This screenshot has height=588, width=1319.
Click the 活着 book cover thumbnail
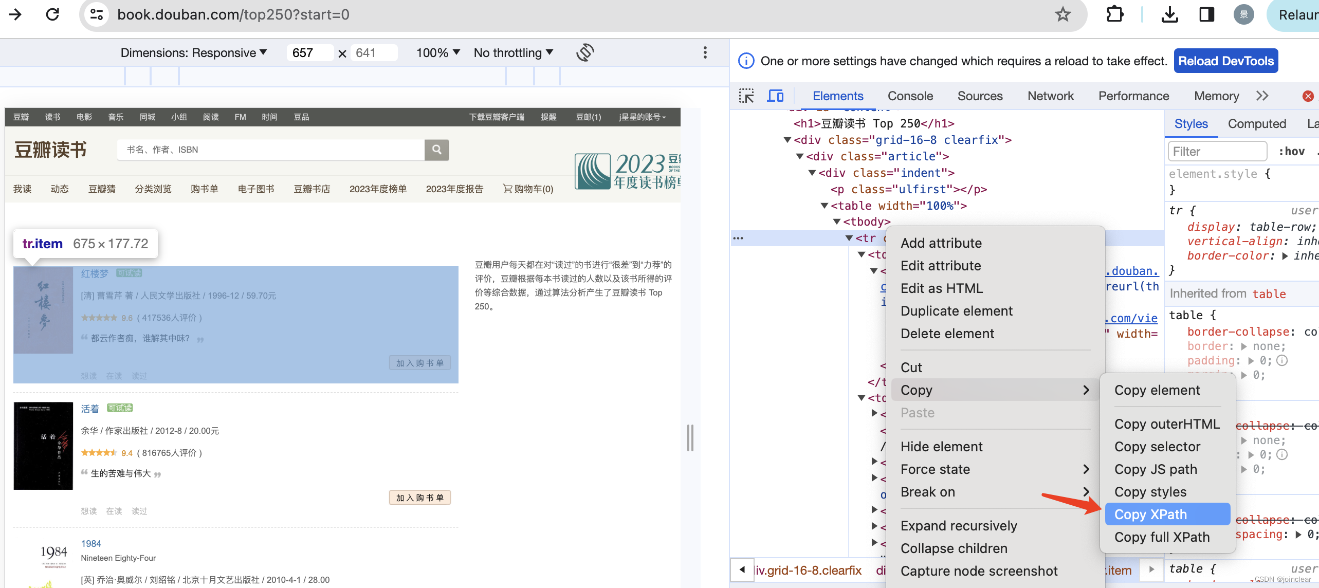point(43,446)
